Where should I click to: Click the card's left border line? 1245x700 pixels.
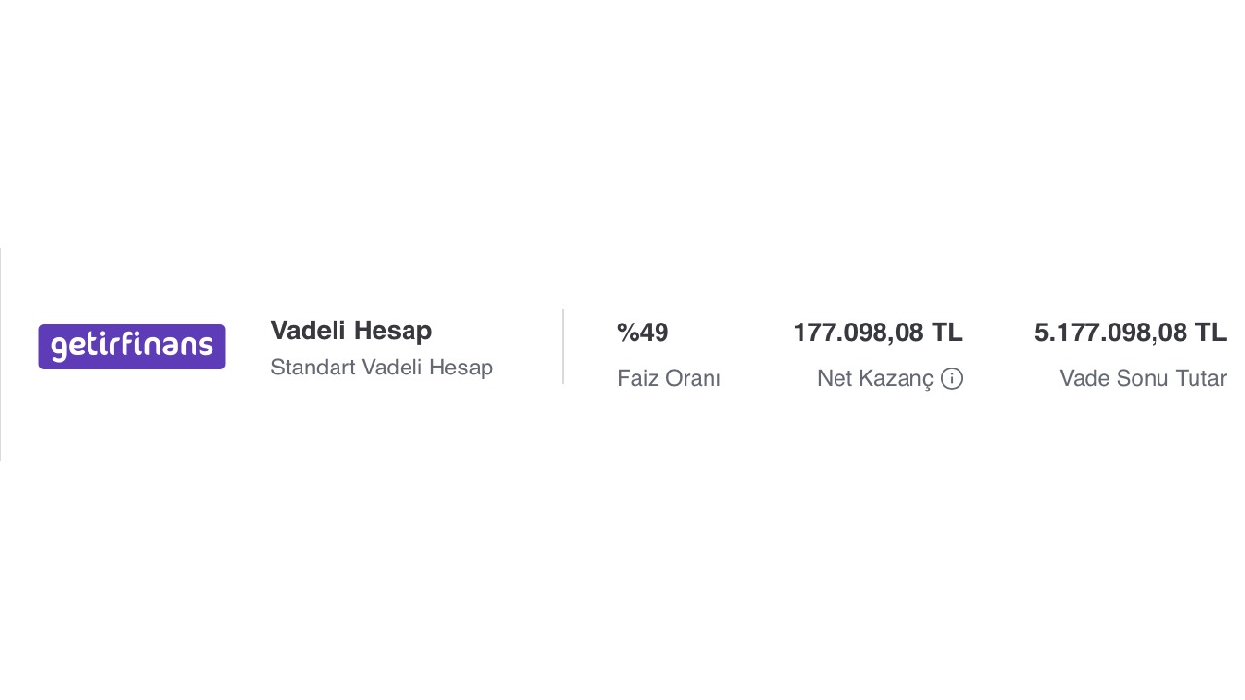[1, 354]
